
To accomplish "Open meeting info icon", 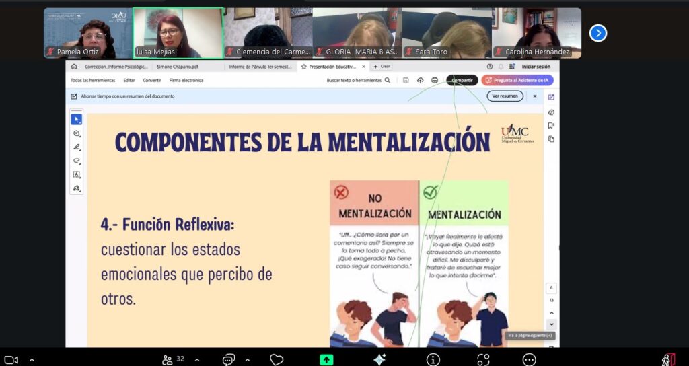I will (434, 359).
